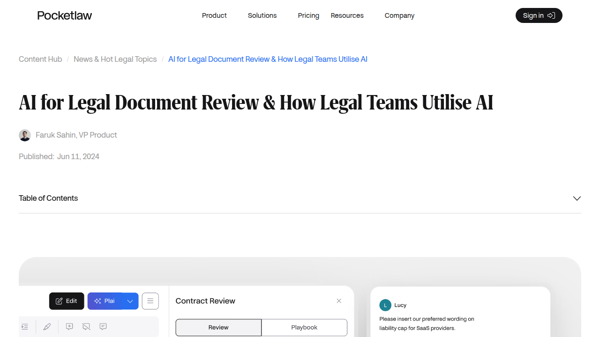Switch to the Playbook tab
Image resolution: width=600 pixels, height=337 pixels.
304,327
